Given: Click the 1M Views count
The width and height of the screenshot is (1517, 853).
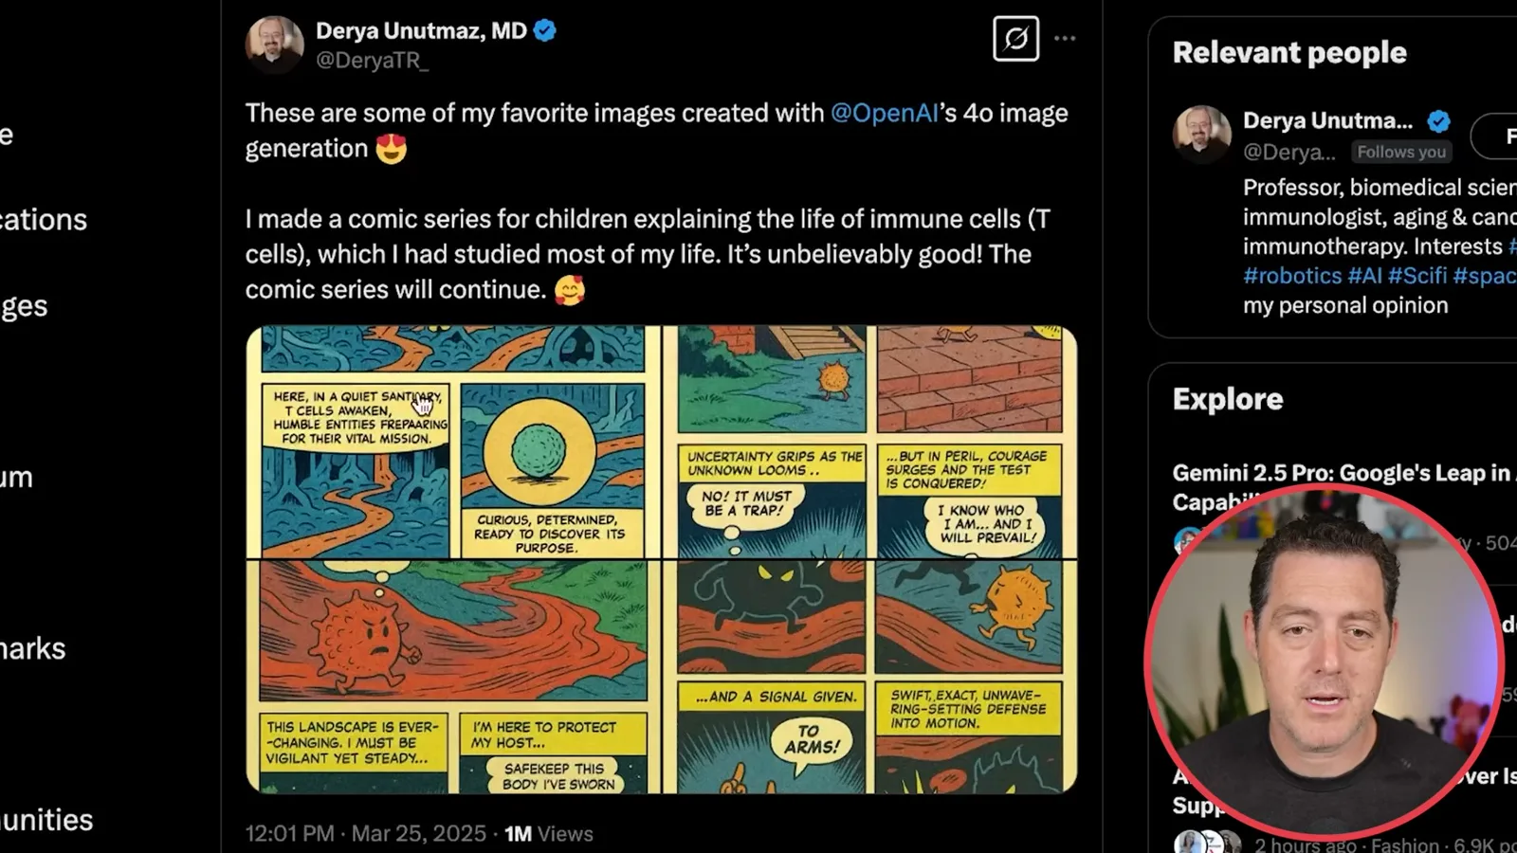Looking at the screenshot, I should 549,834.
